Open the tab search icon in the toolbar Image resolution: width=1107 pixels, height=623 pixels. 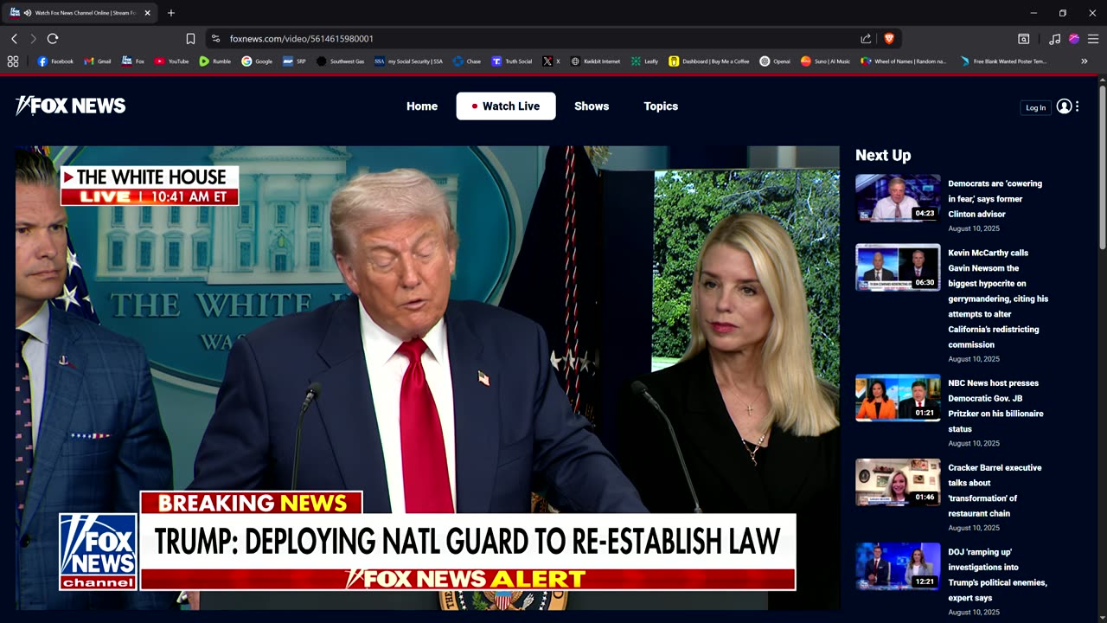pyautogui.click(x=1023, y=39)
